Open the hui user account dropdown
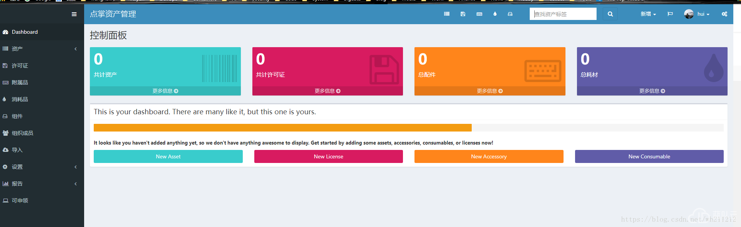 pos(697,14)
